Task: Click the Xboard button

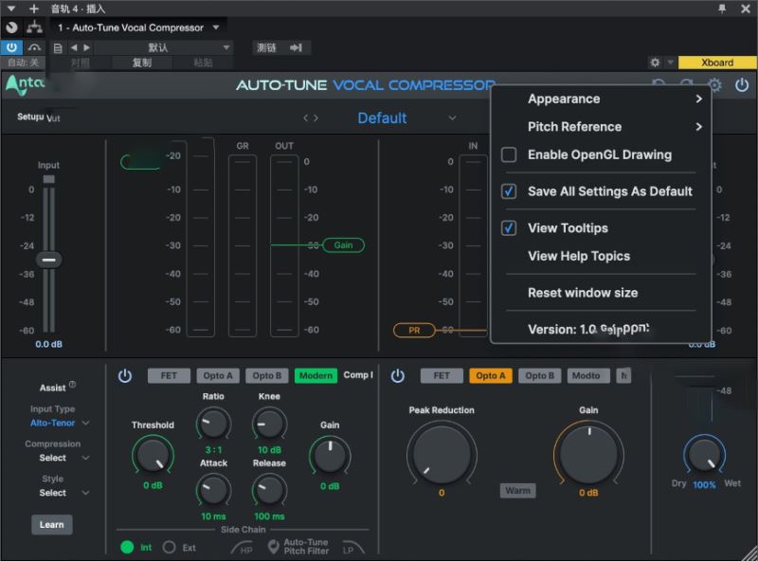Action: [717, 63]
